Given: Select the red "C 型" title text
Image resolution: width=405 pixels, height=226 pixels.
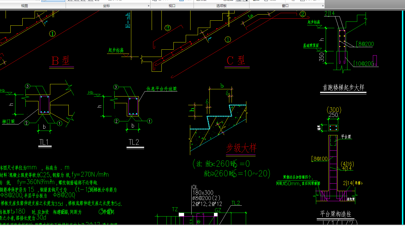Looking at the screenshot, I should coord(236,61).
